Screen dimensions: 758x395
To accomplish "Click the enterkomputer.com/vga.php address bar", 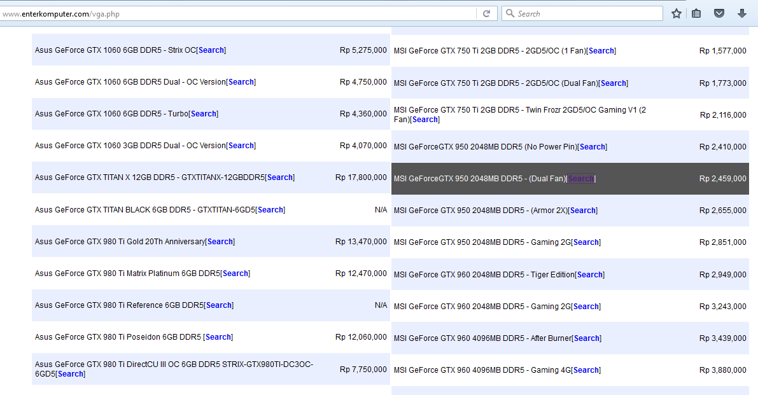I will pos(238,13).
